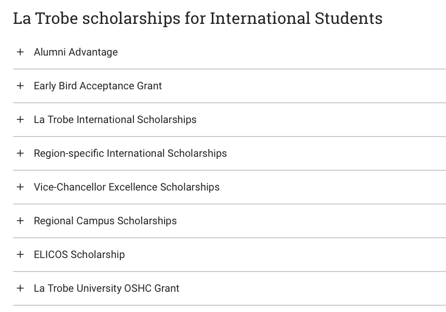Show La Trobe University OSHC Grant title details

pyautogui.click(x=106, y=288)
